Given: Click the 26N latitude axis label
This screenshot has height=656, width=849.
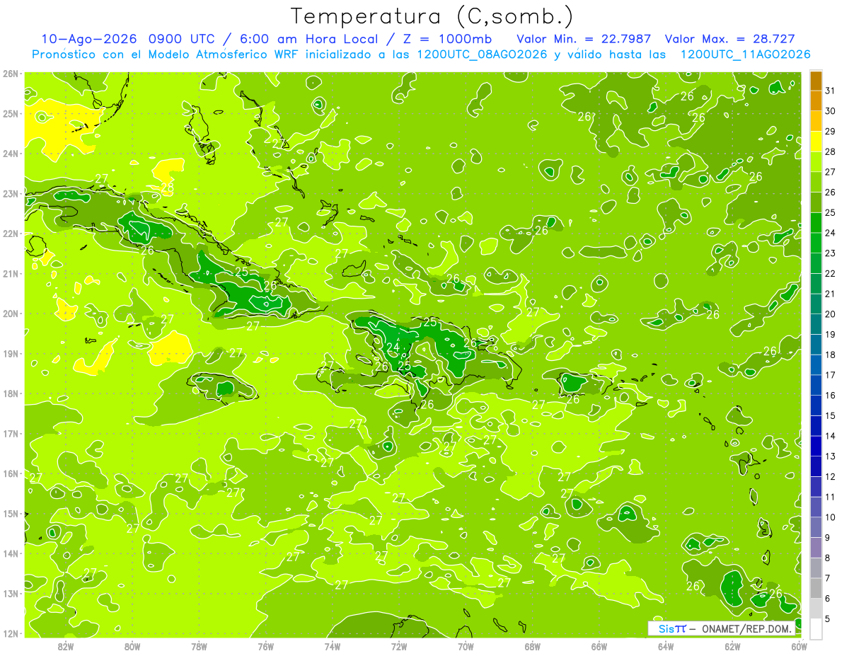Looking at the screenshot, I should click(11, 74).
